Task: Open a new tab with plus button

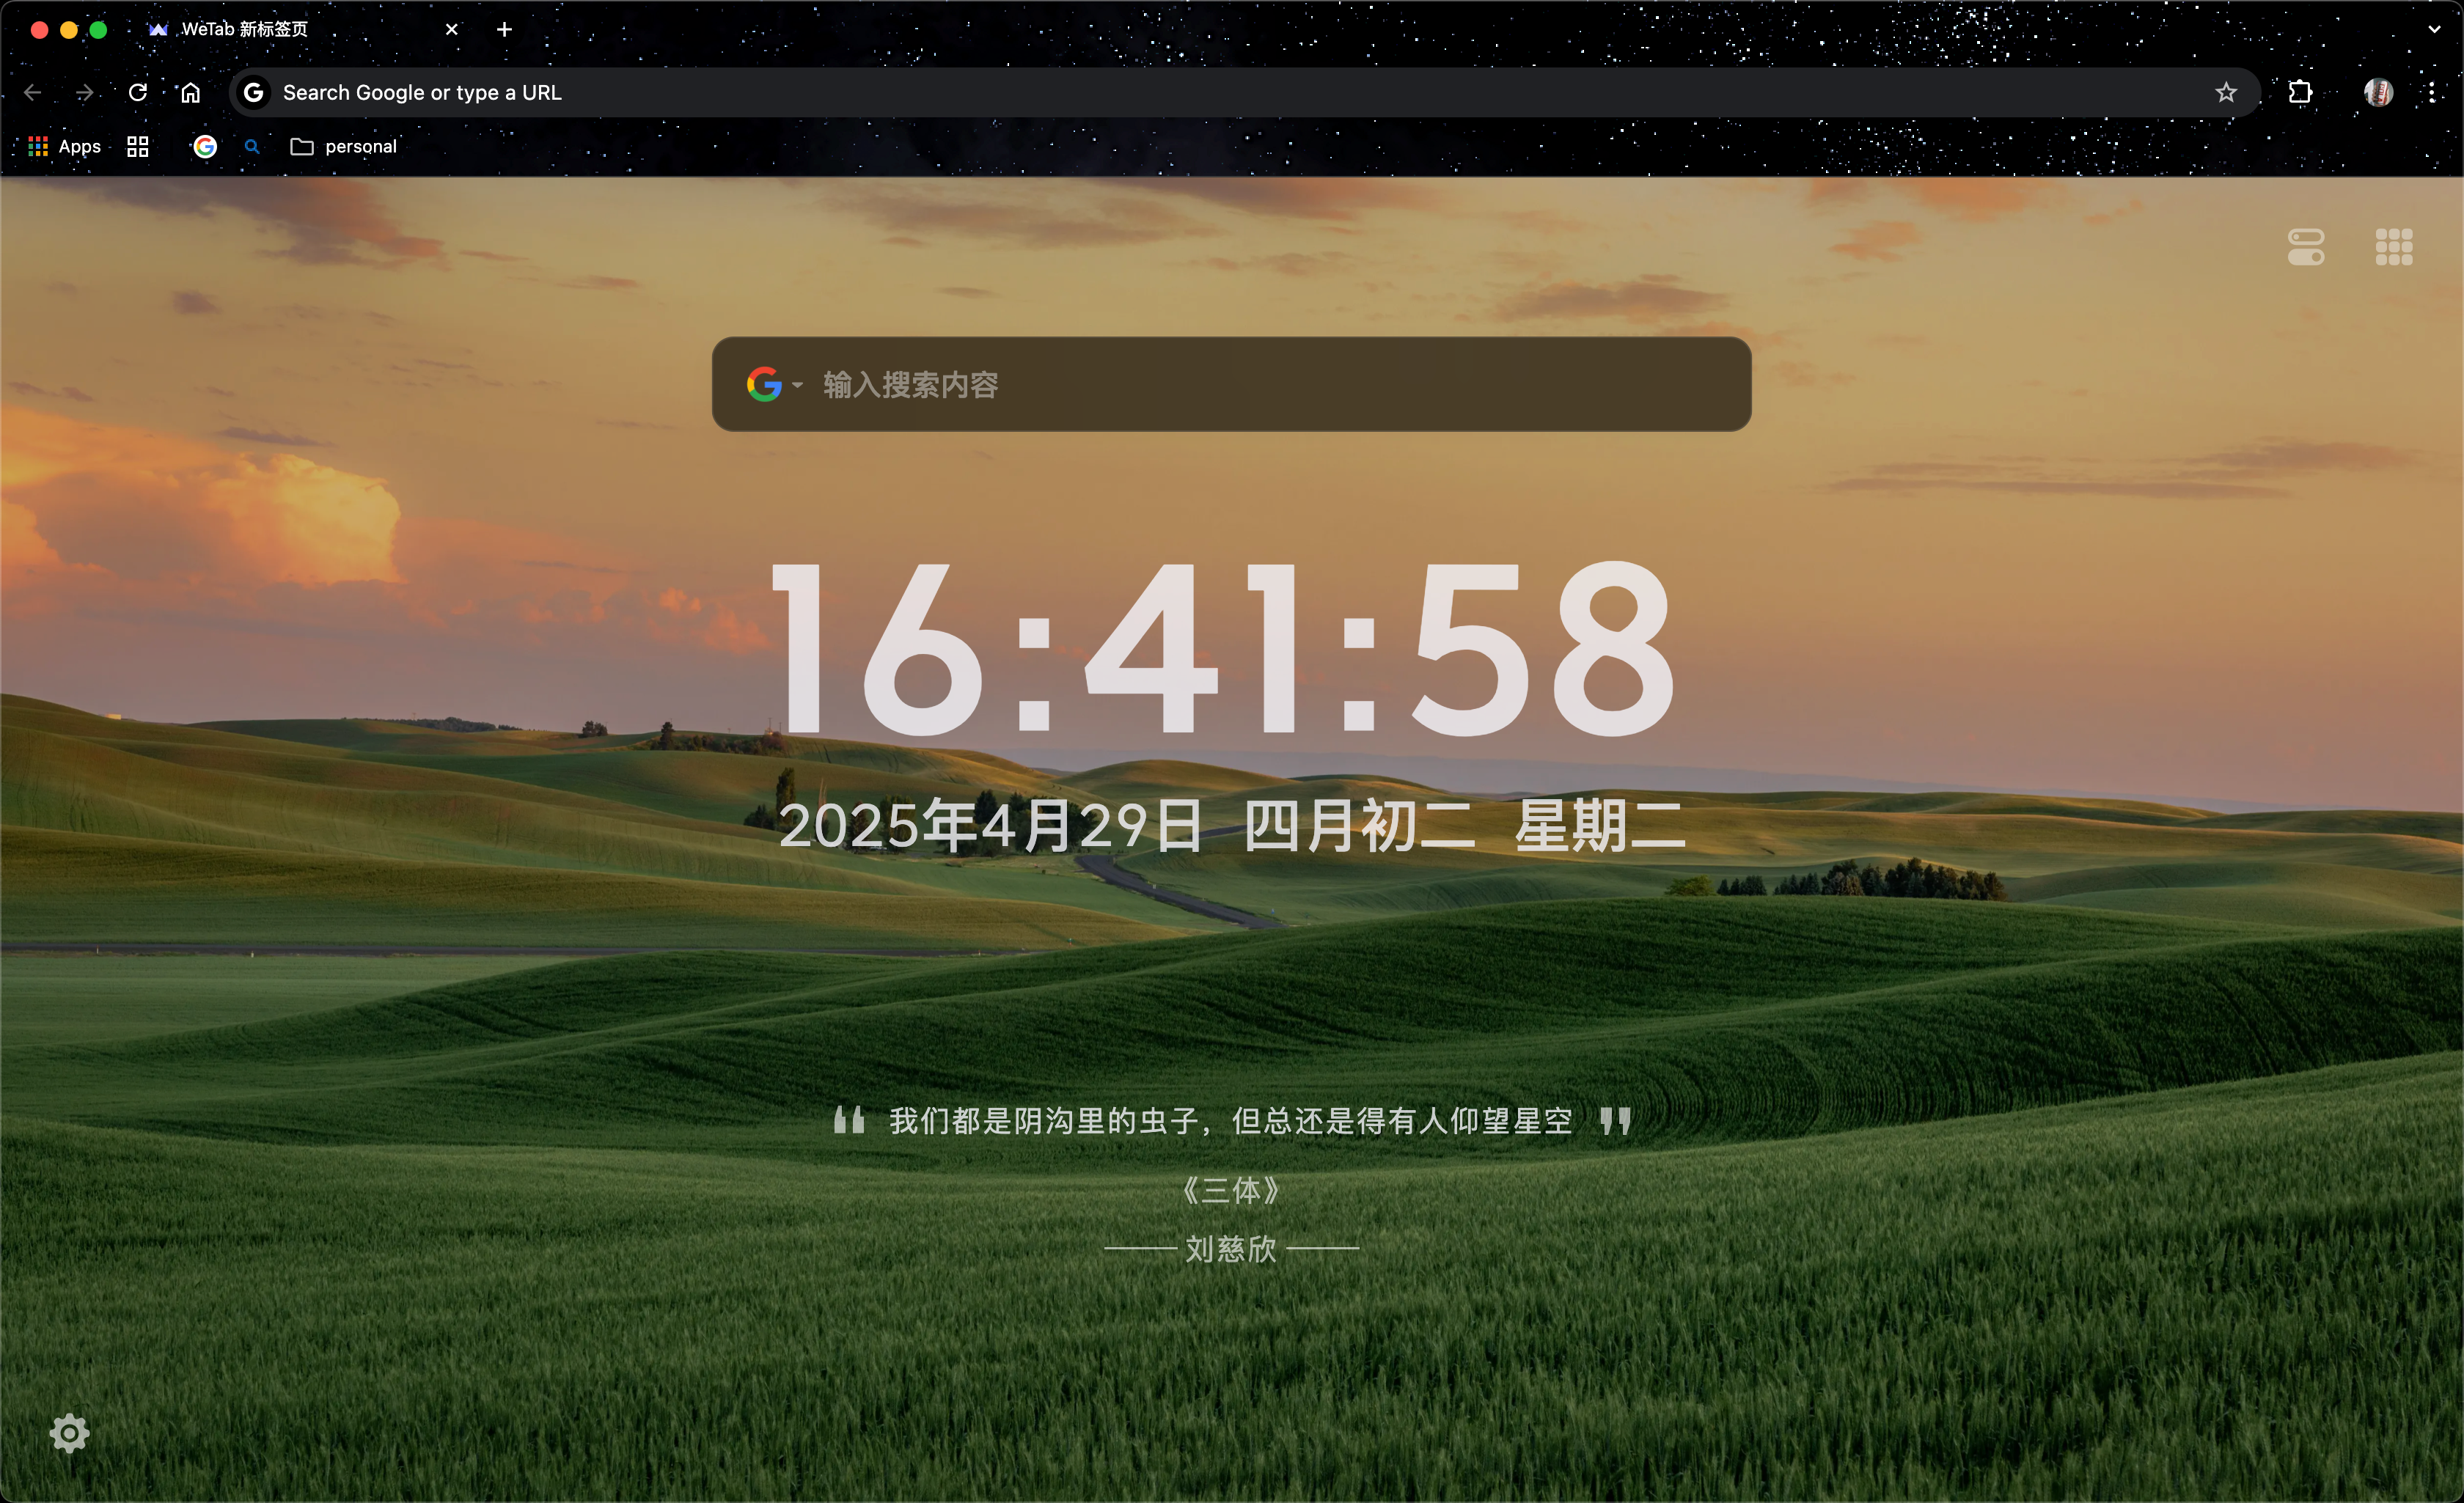Action: 504,30
